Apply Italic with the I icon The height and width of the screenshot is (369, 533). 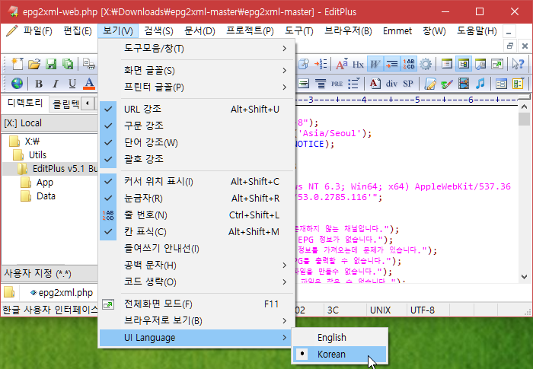pyautogui.click(x=56, y=84)
